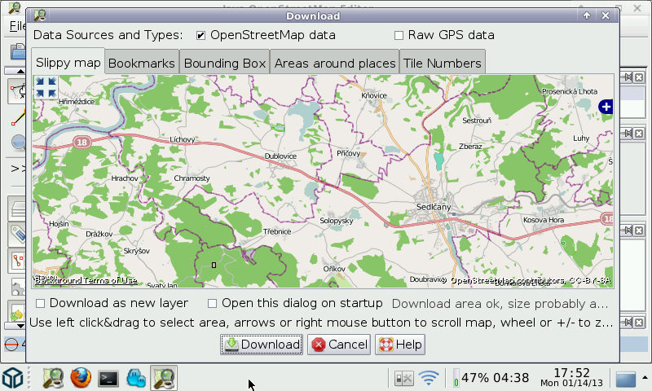The height and width of the screenshot is (391, 652).
Task: Open Background Terms of Use link
Action: coord(86,280)
